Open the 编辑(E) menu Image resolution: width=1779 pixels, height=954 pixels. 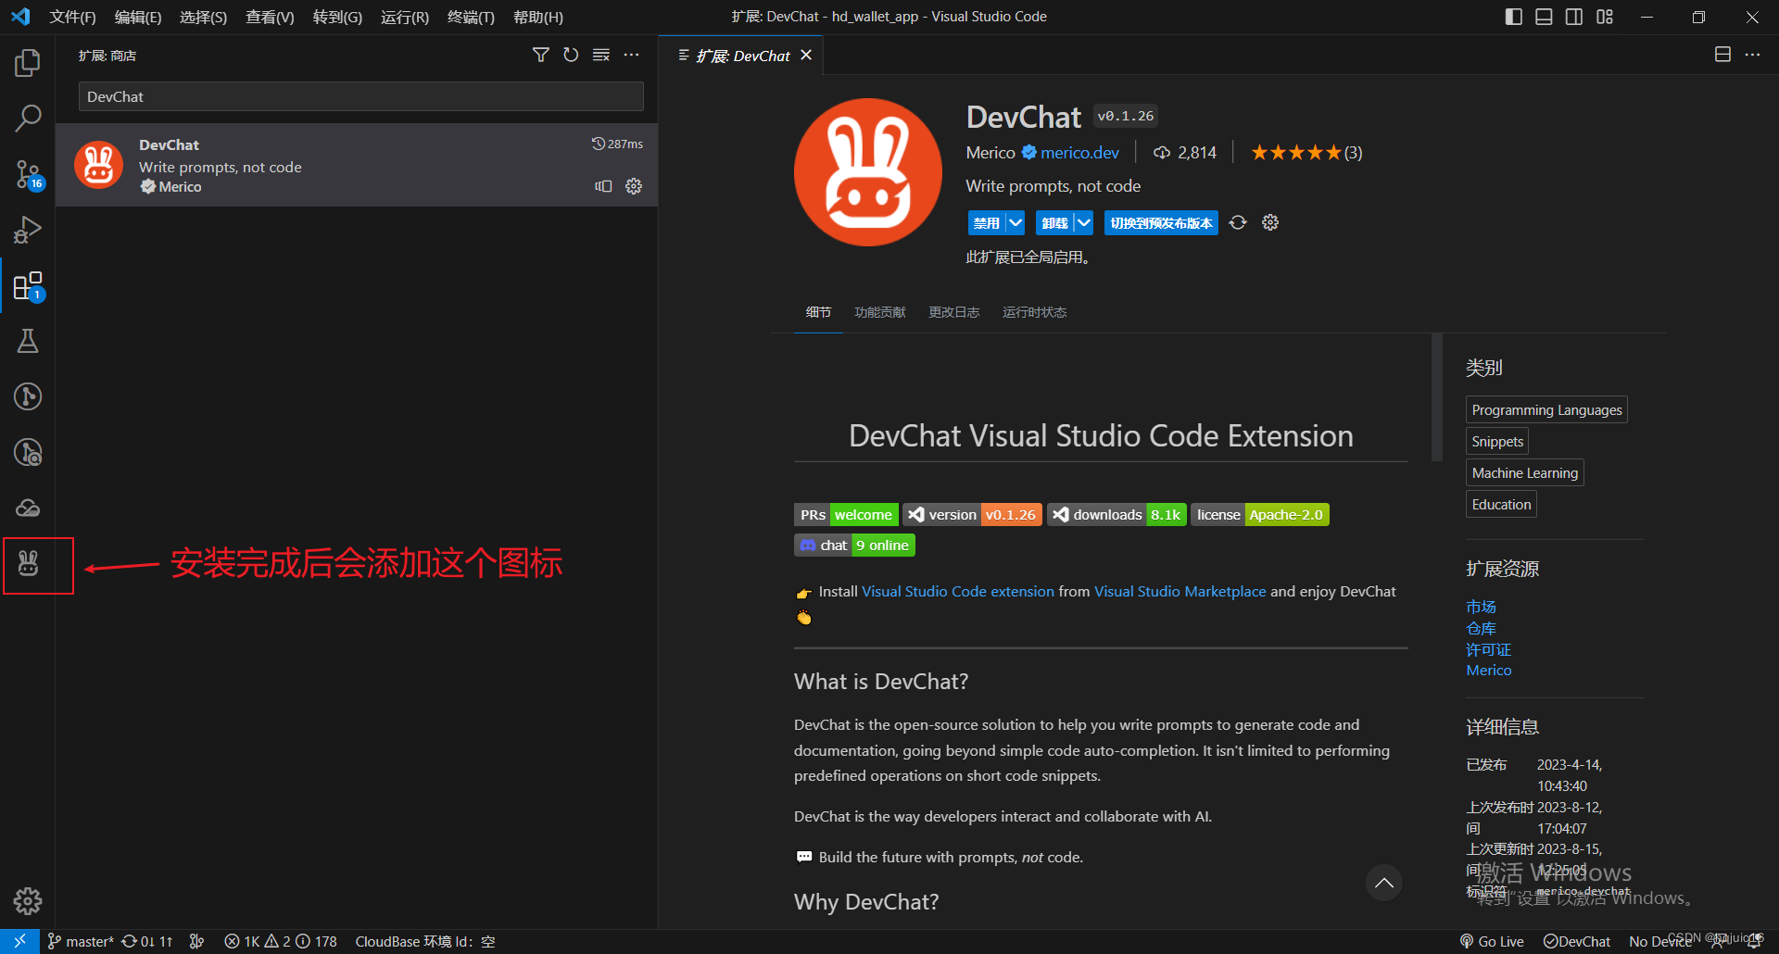[138, 17]
